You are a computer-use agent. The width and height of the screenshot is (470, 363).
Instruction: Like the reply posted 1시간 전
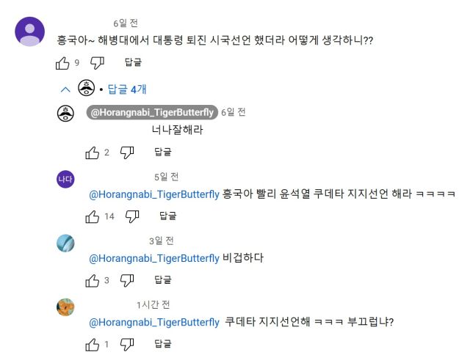pyautogui.click(x=92, y=344)
